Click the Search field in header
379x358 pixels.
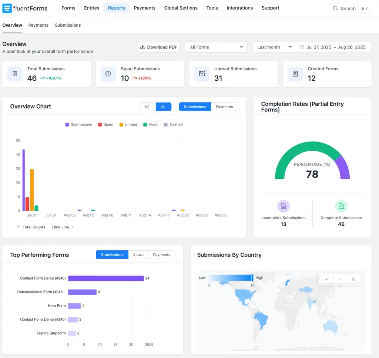coord(348,8)
